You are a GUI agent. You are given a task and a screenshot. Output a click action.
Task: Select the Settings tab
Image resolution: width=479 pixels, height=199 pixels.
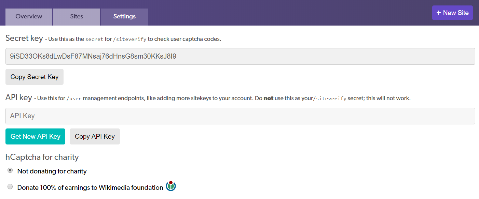pos(124,17)
